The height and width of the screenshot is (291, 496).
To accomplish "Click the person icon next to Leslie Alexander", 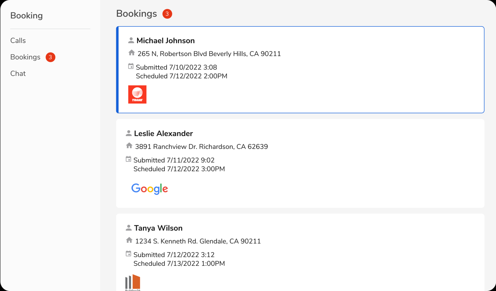I will [128, 133].
